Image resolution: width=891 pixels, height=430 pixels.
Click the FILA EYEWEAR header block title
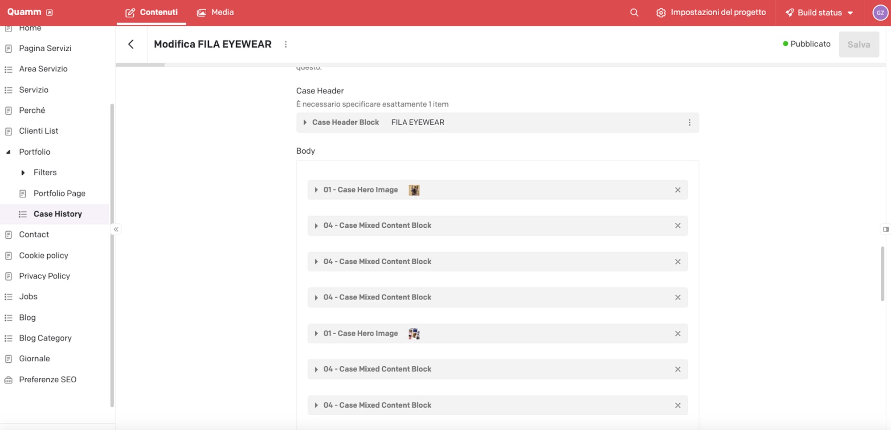[x=417, y=123]
